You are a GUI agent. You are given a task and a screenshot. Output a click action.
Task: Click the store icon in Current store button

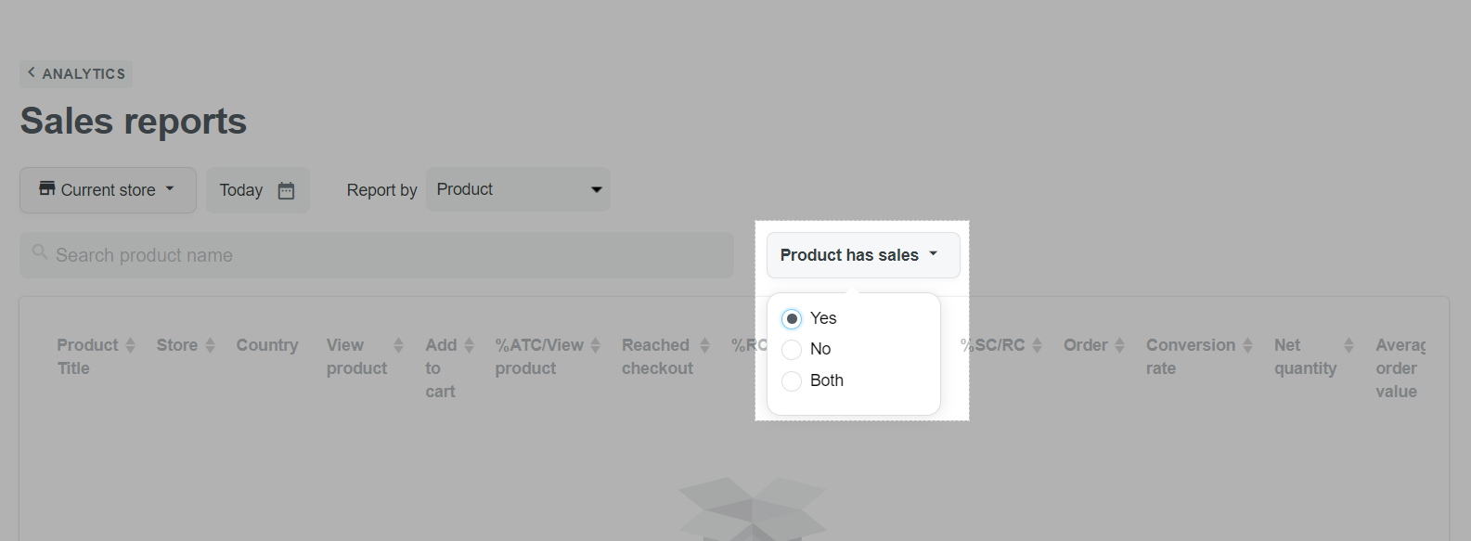pos(47,188)
